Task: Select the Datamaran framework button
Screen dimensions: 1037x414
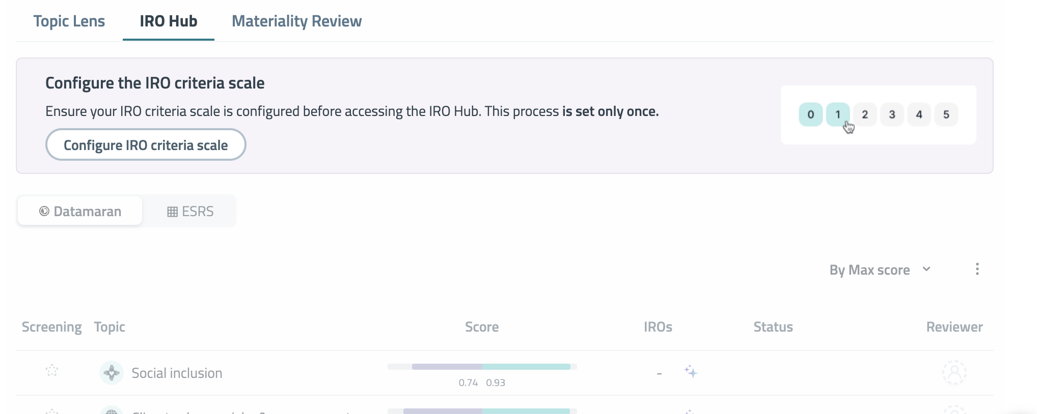Action: click(79, 211)
